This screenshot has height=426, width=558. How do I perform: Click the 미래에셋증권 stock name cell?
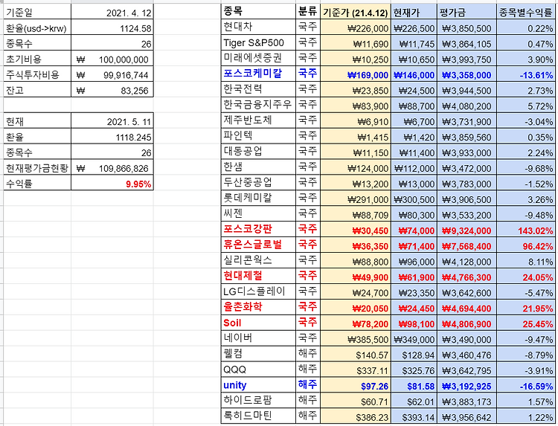(258, 58)
